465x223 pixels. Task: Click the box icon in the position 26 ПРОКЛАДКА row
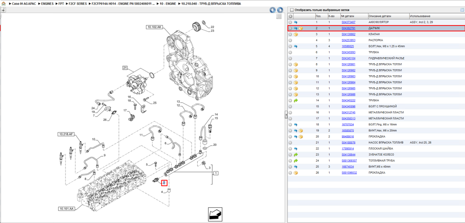296,173
